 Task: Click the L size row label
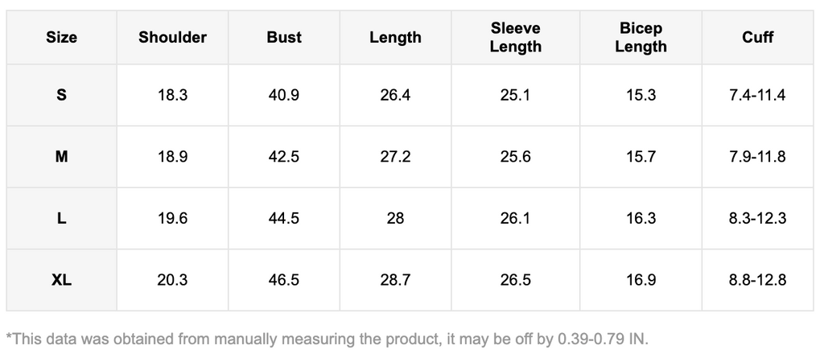[61, 218]
